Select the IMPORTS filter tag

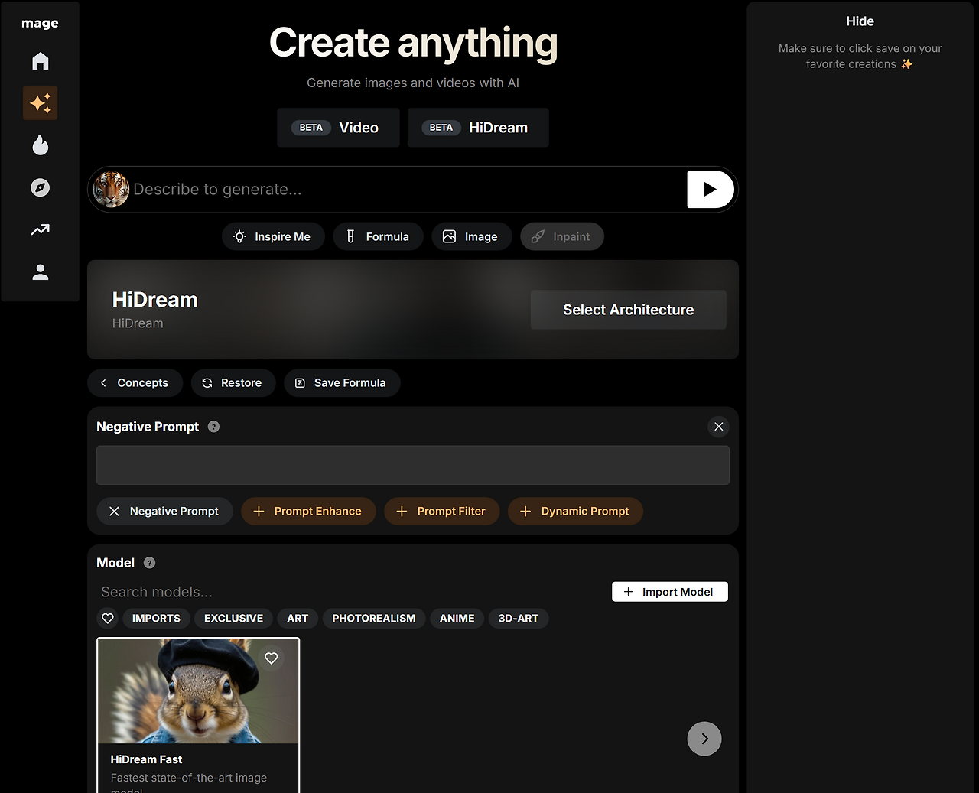point(156,619)
